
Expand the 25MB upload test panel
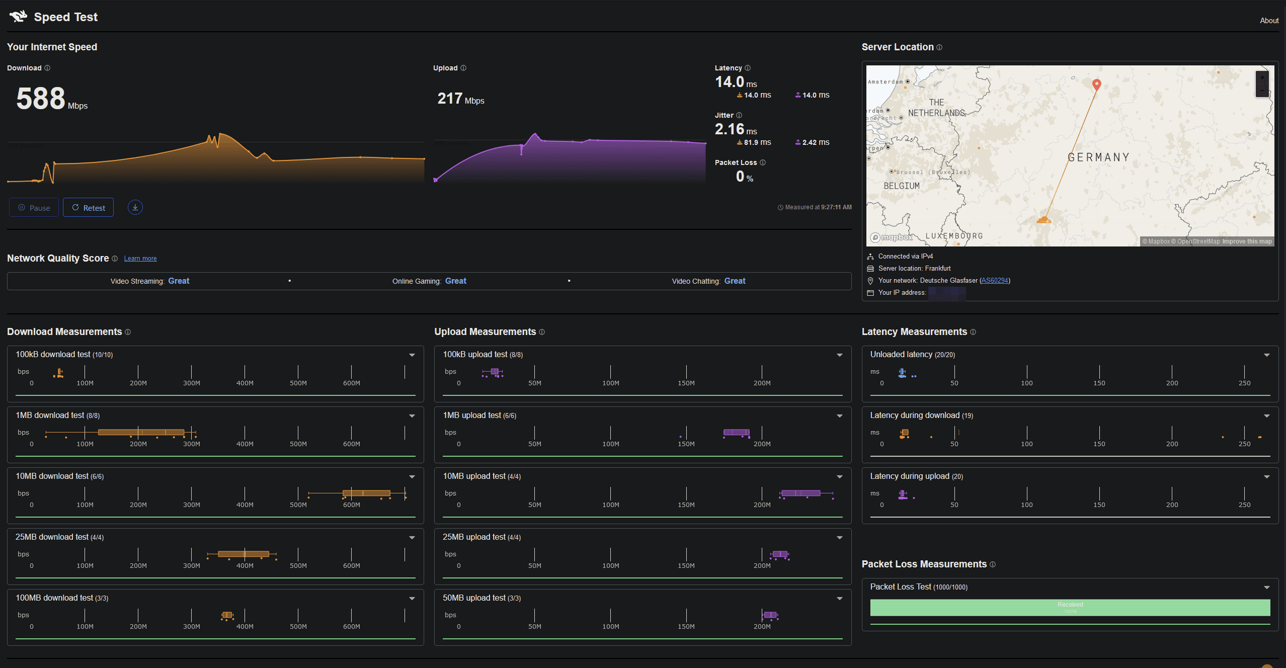[x=840, y=538]
